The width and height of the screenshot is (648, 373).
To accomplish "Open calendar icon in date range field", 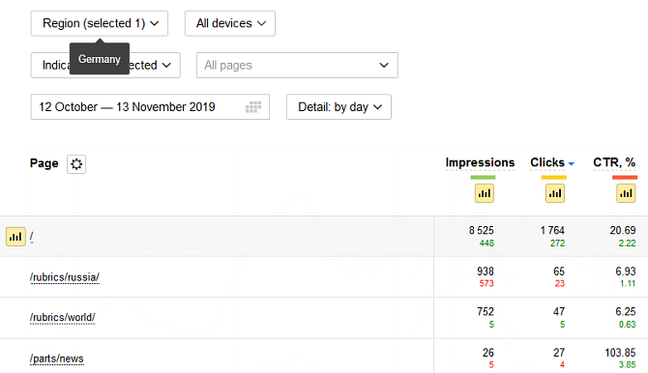I will [x=253, y=107].
